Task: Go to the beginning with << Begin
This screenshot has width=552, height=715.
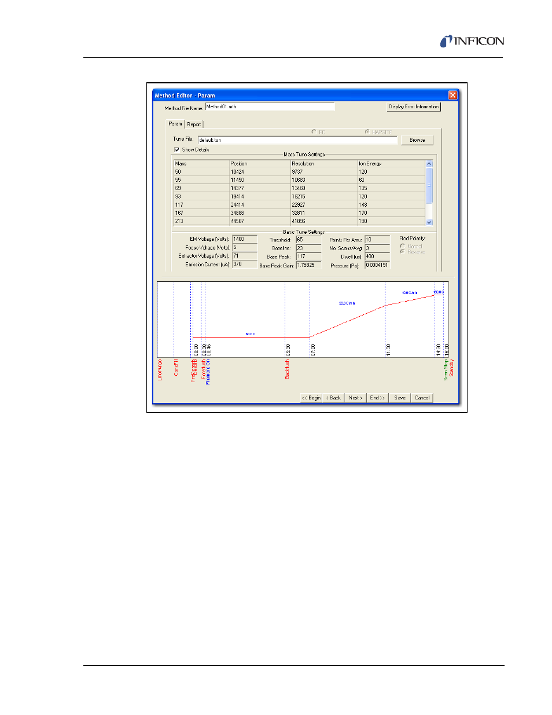Action: click(311, 398)
